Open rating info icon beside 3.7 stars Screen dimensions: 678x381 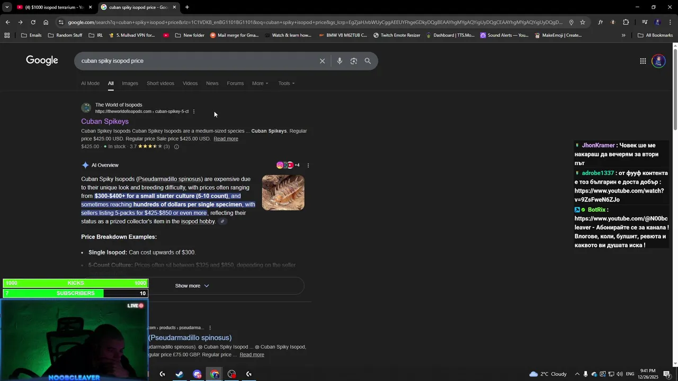176,147
